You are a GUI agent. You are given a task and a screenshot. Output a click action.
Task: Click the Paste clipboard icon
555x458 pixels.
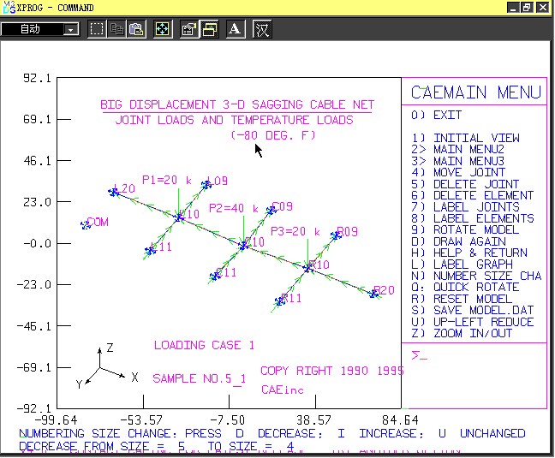point(135,29)
